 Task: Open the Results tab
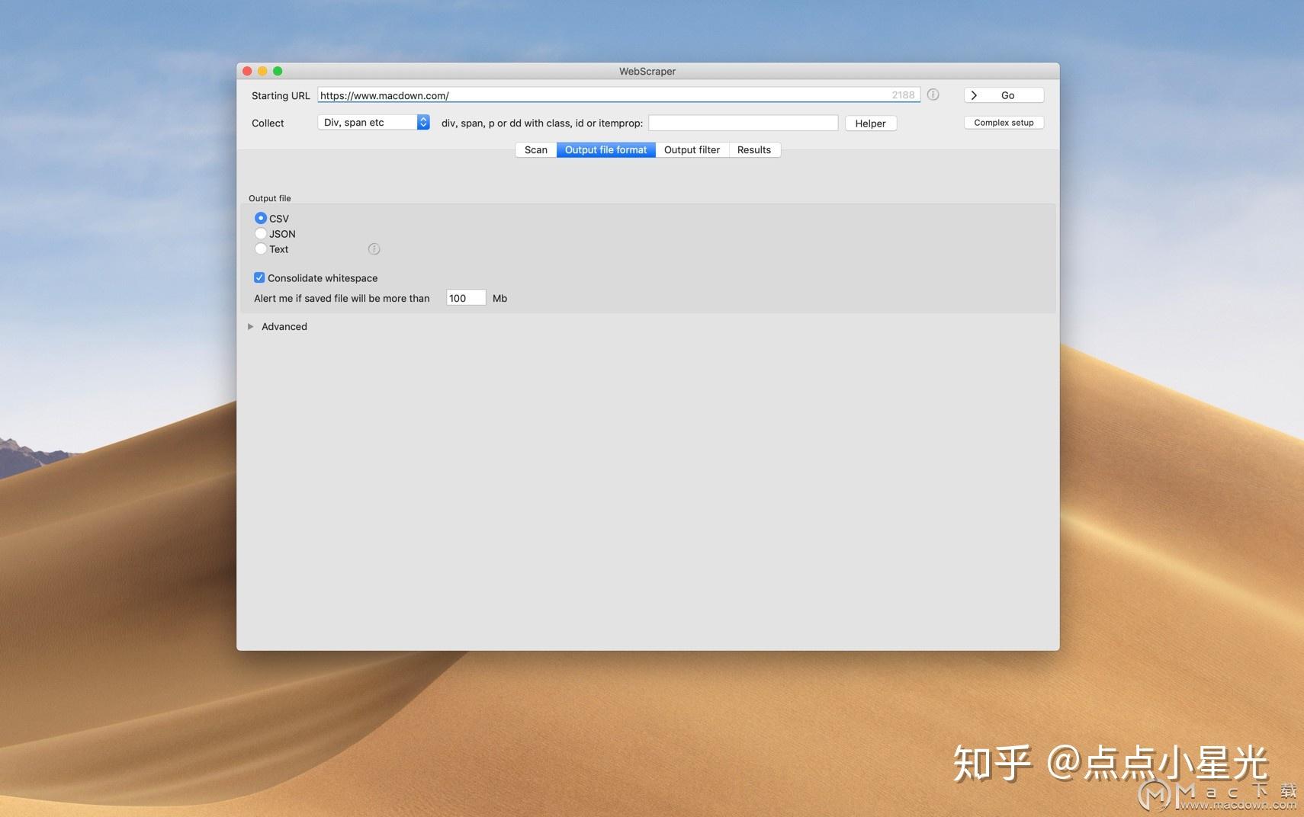pyautogui.click(x=754, y=150)
